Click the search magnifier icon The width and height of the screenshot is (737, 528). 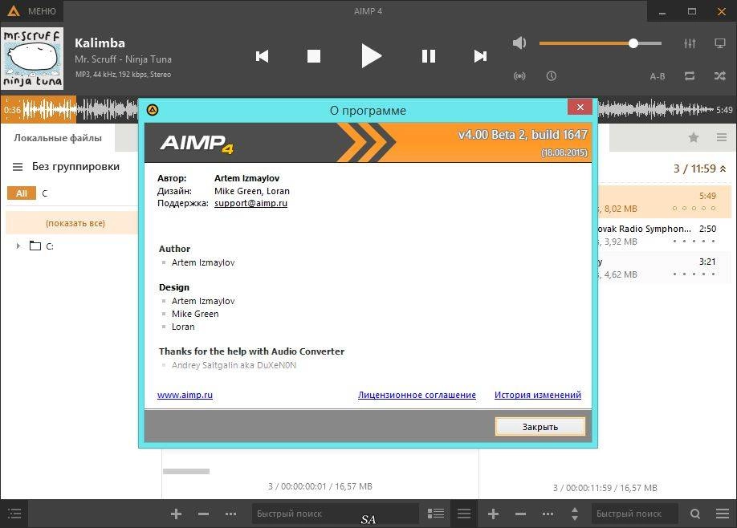click(x=695, y=514)
